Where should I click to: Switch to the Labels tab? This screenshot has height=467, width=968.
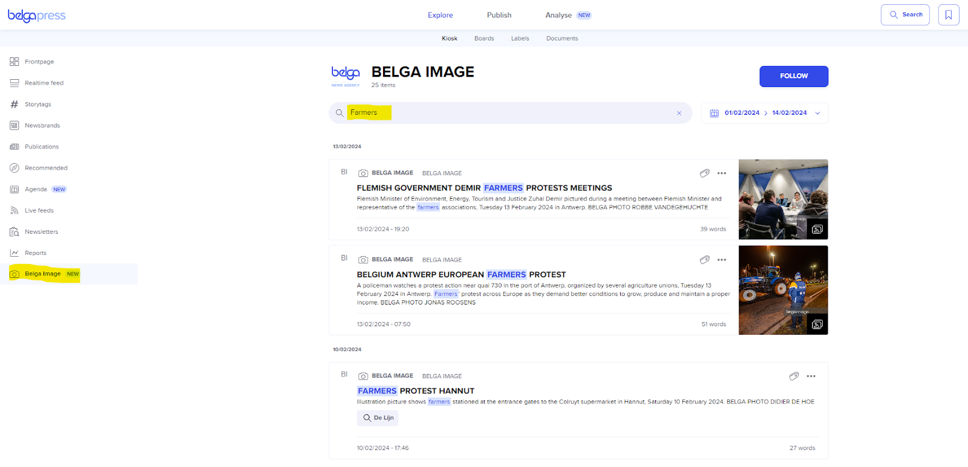coord(520,38)
